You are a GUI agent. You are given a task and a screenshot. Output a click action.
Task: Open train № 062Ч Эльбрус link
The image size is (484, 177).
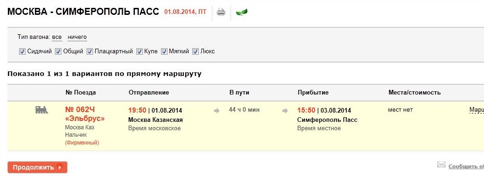(x=85, y=114)
